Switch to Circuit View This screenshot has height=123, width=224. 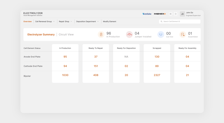click(66, 34)
